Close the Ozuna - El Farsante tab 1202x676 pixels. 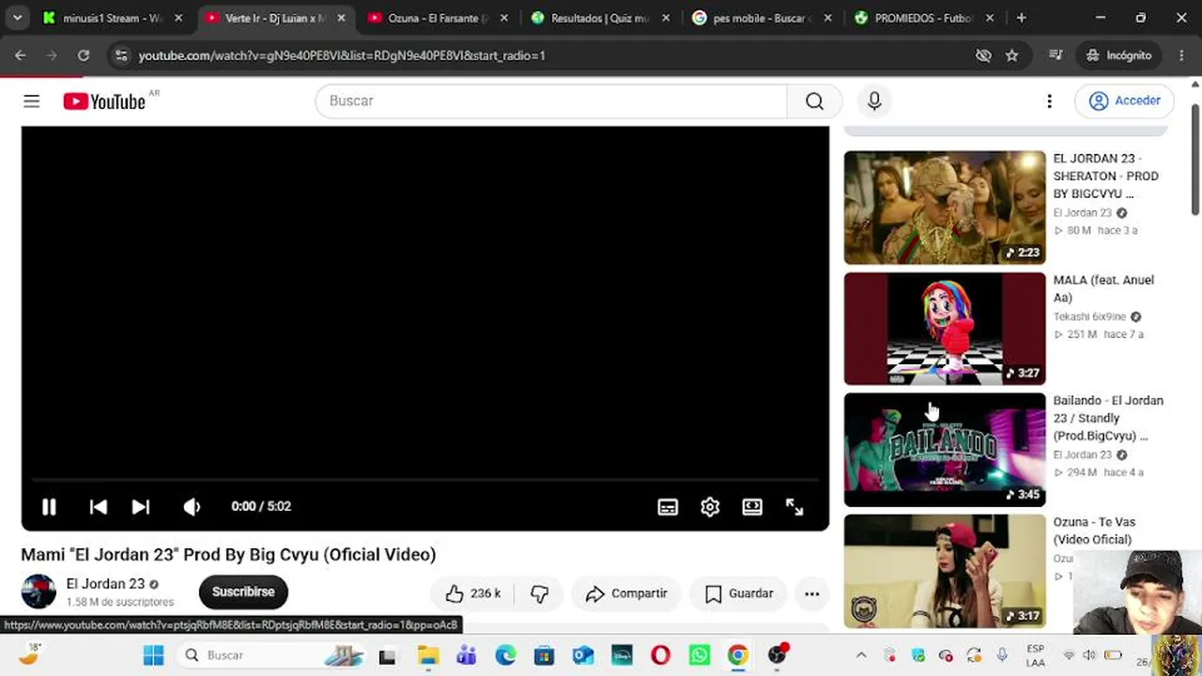point(503,18)
